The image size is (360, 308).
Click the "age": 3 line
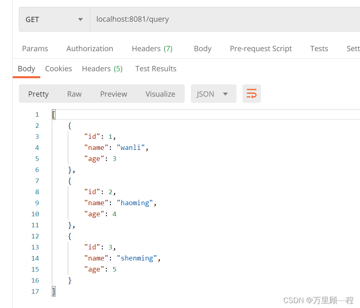(100, 159)
